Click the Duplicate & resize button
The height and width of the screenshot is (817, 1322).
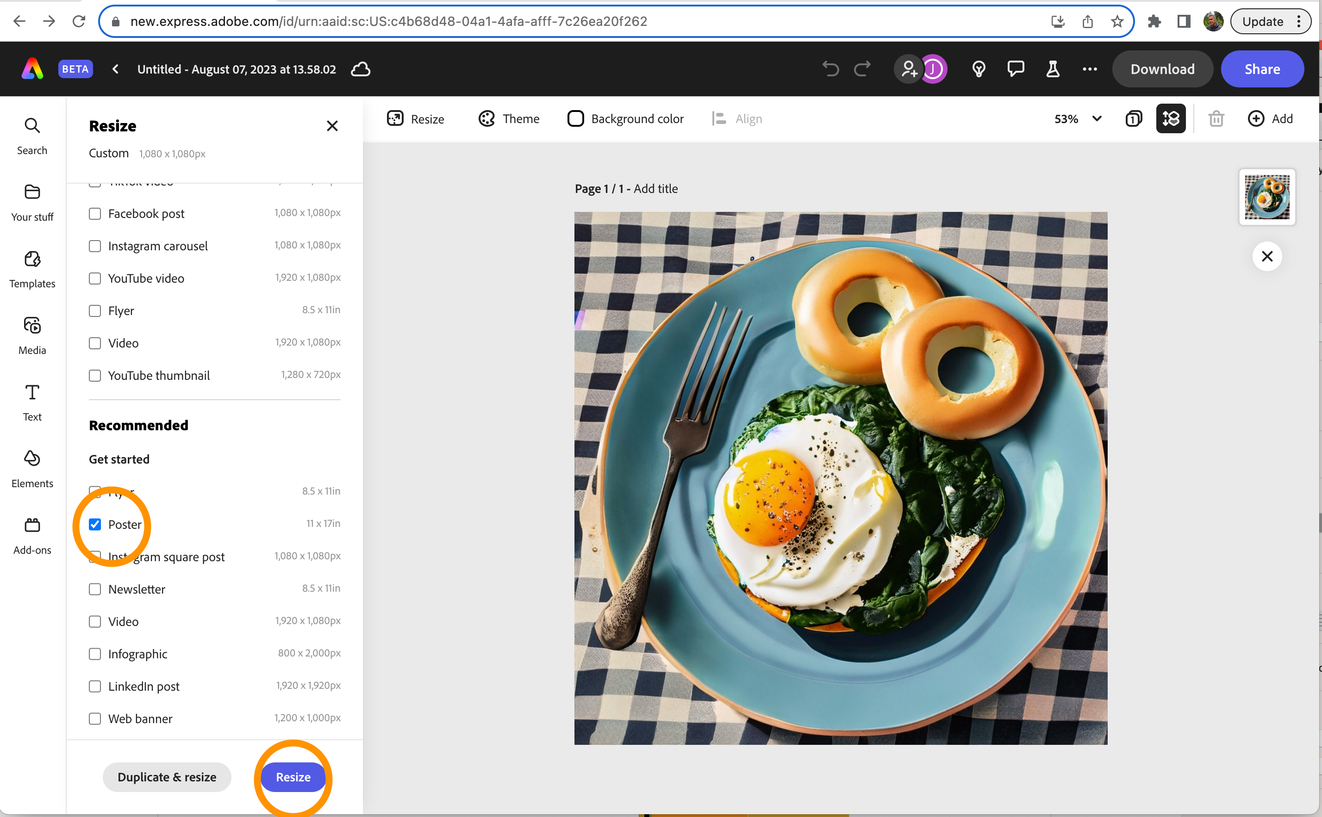(x=167, y=777)
